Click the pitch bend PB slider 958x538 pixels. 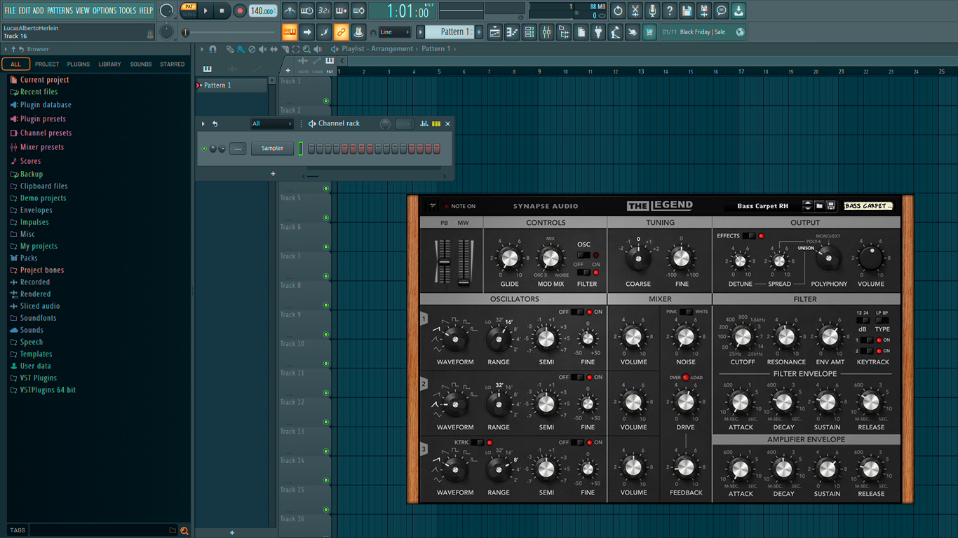pyautogui.click(x=443, y=261)
